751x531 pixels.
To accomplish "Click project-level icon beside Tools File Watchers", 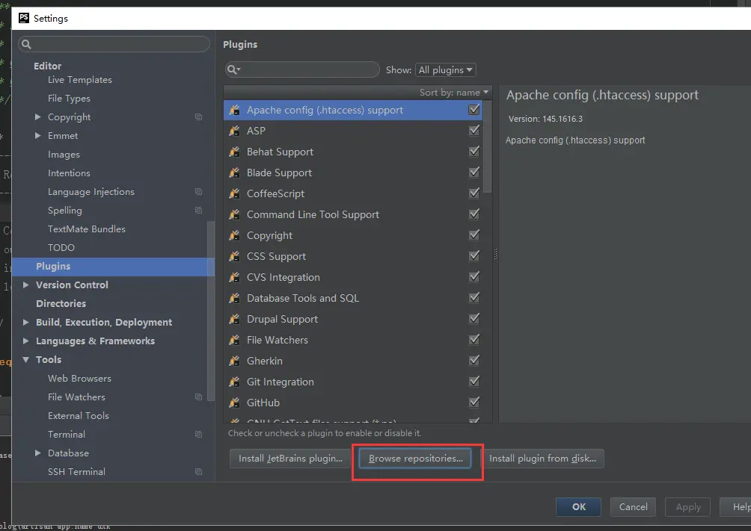I will pos(198,397).
